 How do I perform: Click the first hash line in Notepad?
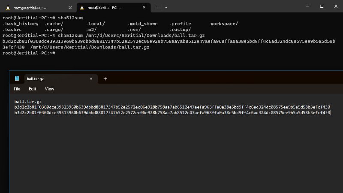tap(171, 107)
